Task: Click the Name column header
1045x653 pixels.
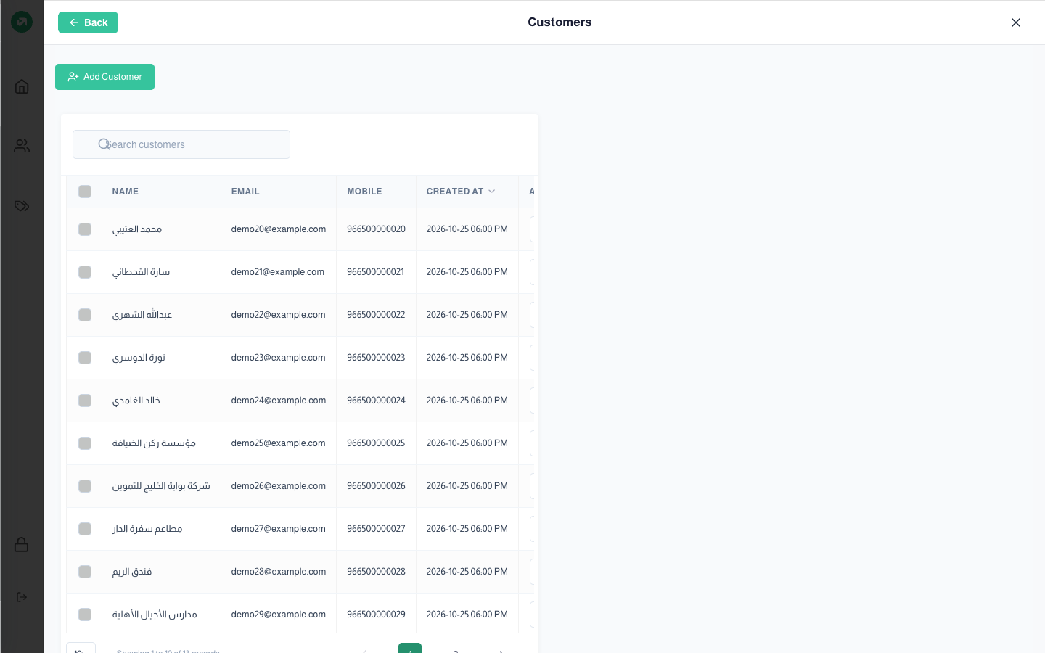Action: point(126,192)
